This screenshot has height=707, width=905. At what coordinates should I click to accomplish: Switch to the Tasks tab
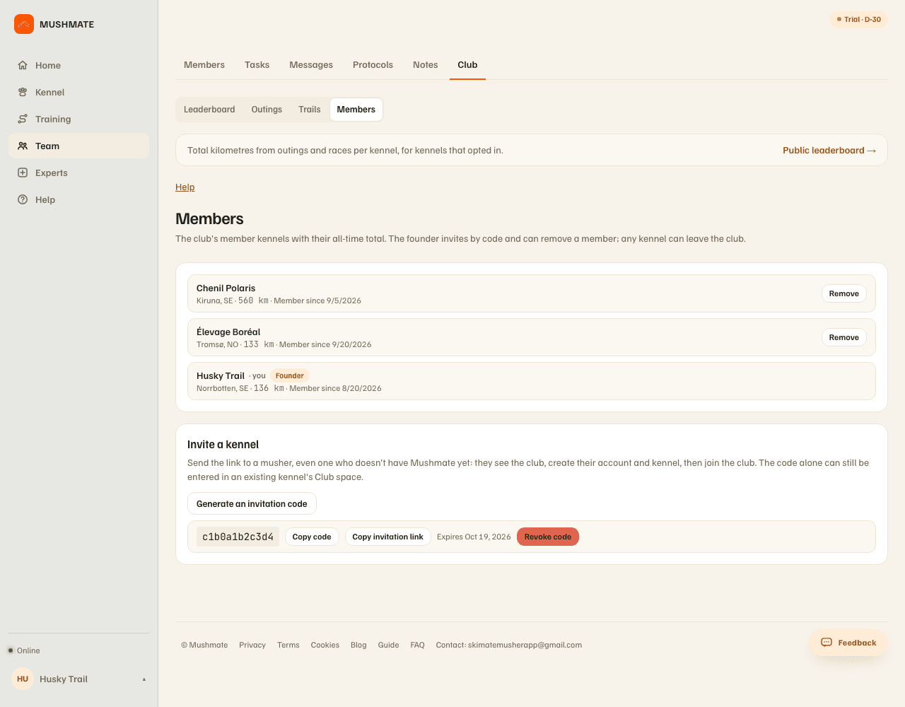[x=257, y=64]
